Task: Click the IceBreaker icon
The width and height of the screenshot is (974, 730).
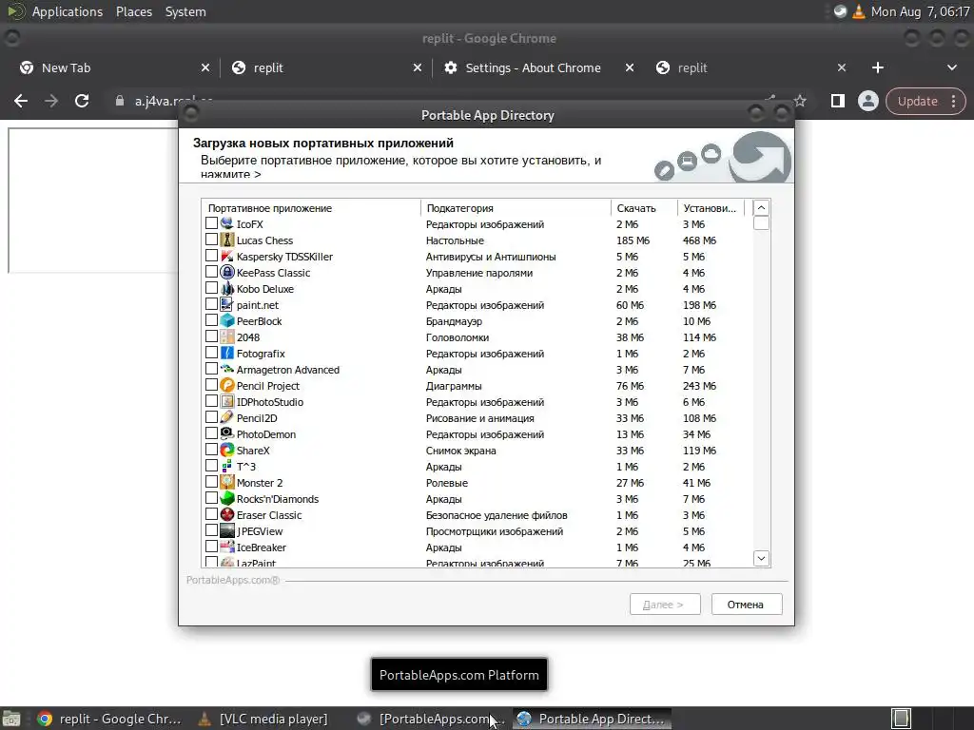Action: pos(227,547)
